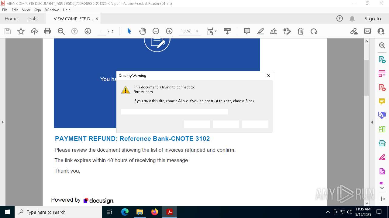This screenshot has height=218, width=389.
Task: Open Help question mark icon
Action: (339, 18)
